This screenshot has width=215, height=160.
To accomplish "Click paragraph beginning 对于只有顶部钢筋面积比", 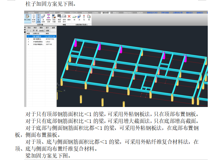I will pyautogui.click(x=112, y=114).
